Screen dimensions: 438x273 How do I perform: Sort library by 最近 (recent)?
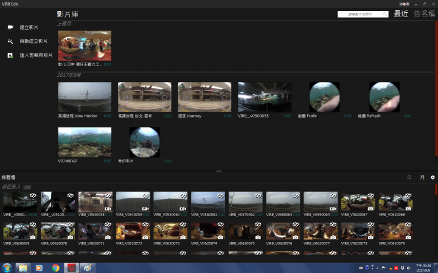[x=401, y=13]
